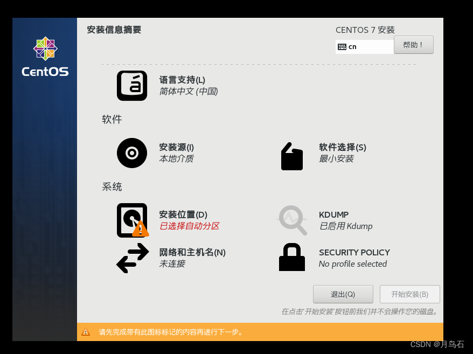Image resolution: width=473 pixels, height=354 pixels.
Task: Open 软件选择(S) software selection
Action: point(343,147)
